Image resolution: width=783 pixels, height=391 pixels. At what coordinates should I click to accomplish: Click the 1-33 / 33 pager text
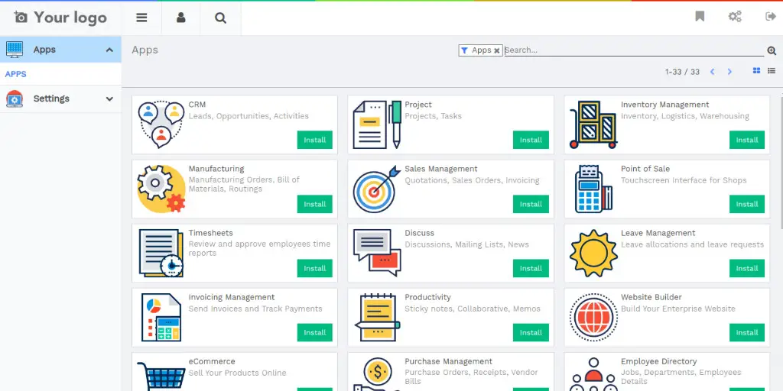coord(682,72)
